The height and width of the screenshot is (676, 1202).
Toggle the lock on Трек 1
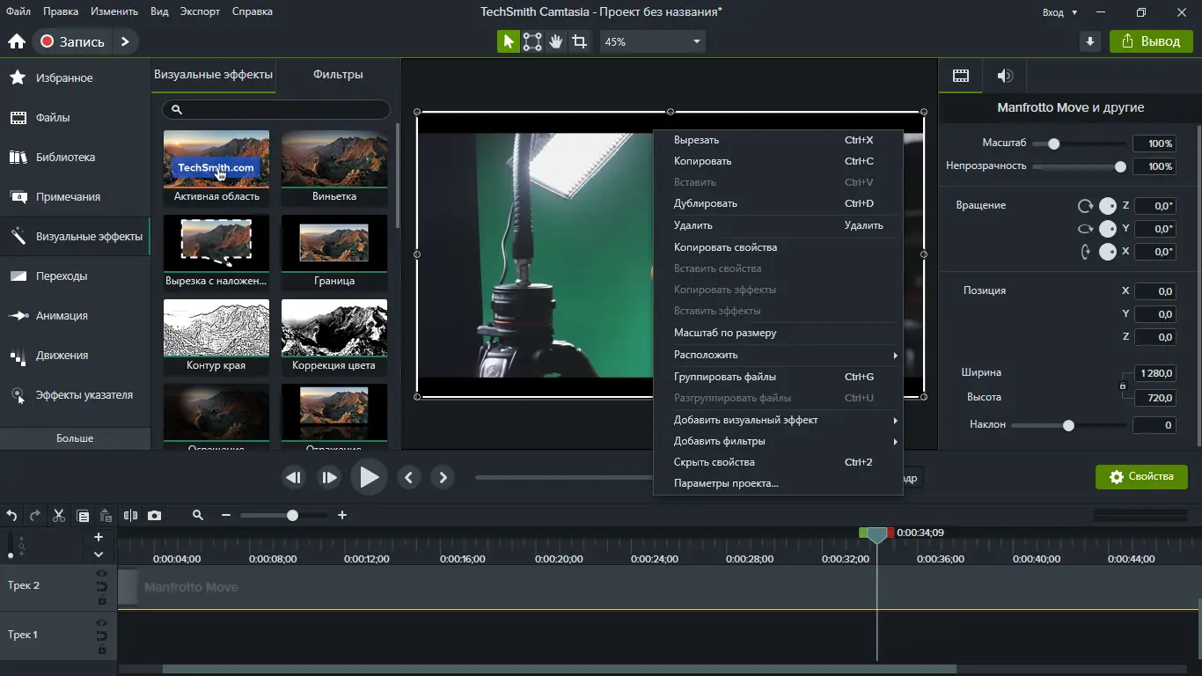[102, 650]
